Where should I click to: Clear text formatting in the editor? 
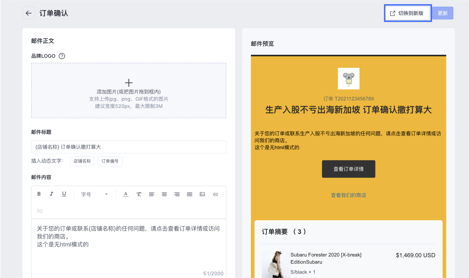pos(139,194)
